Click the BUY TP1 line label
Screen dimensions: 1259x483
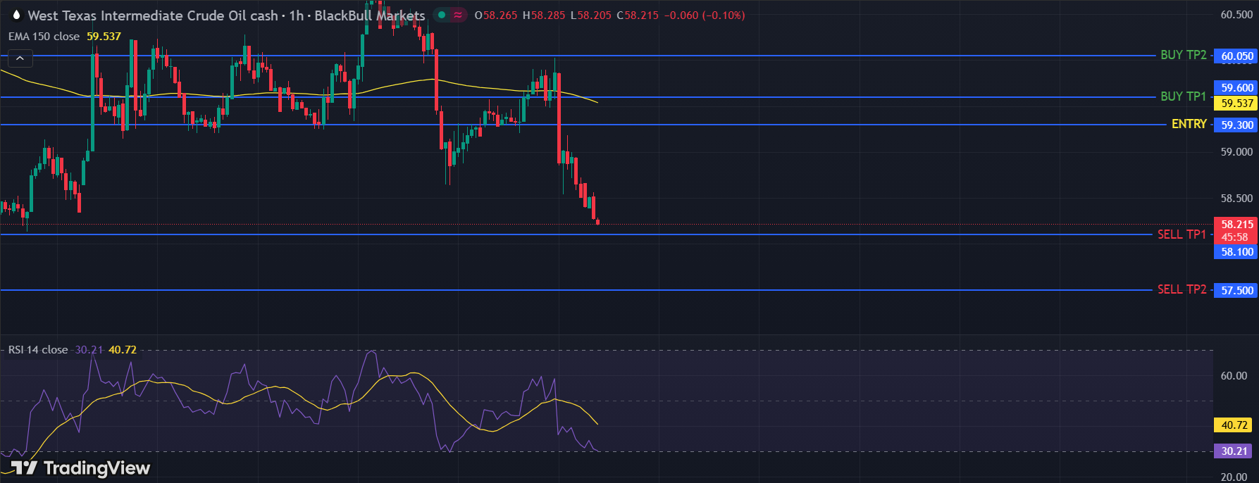[1183, 96]
